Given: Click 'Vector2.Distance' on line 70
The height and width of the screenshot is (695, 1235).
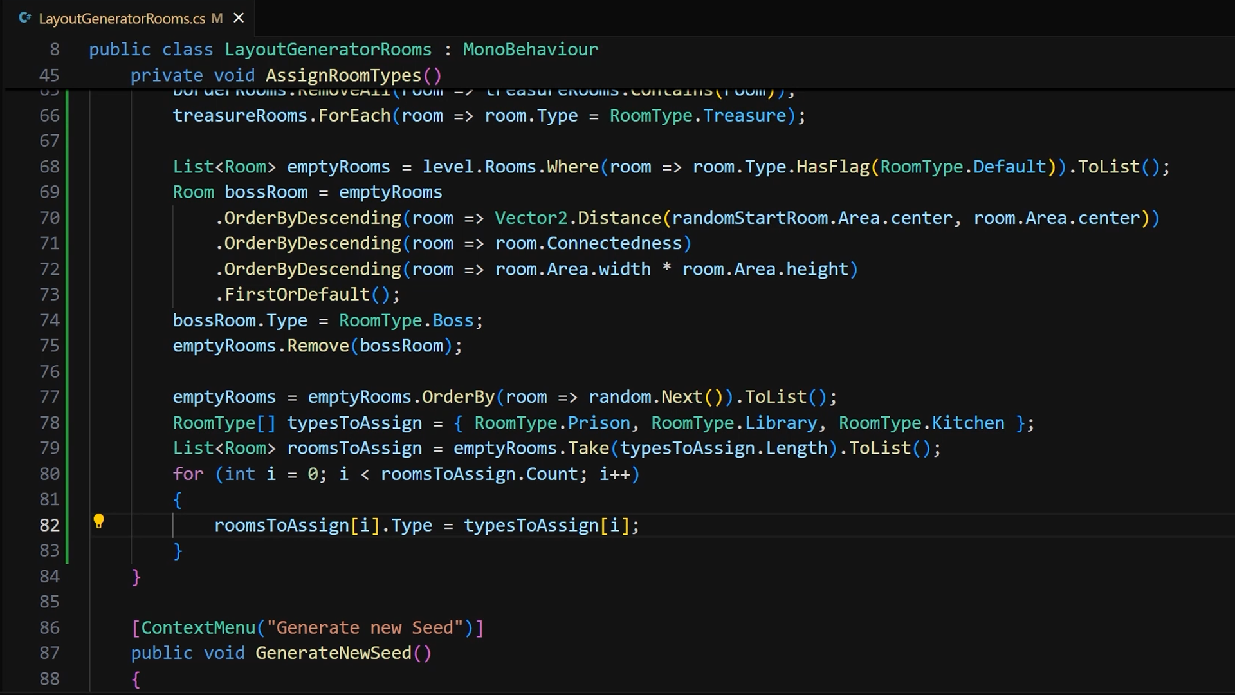Looking at the screenshot, I should [x=578, y=218].
